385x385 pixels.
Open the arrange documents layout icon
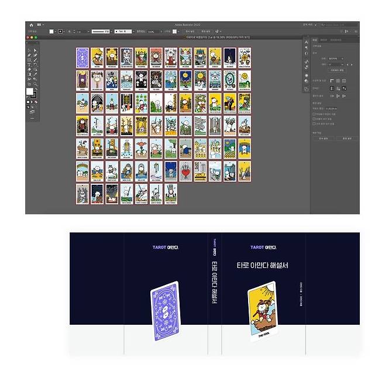39,25
